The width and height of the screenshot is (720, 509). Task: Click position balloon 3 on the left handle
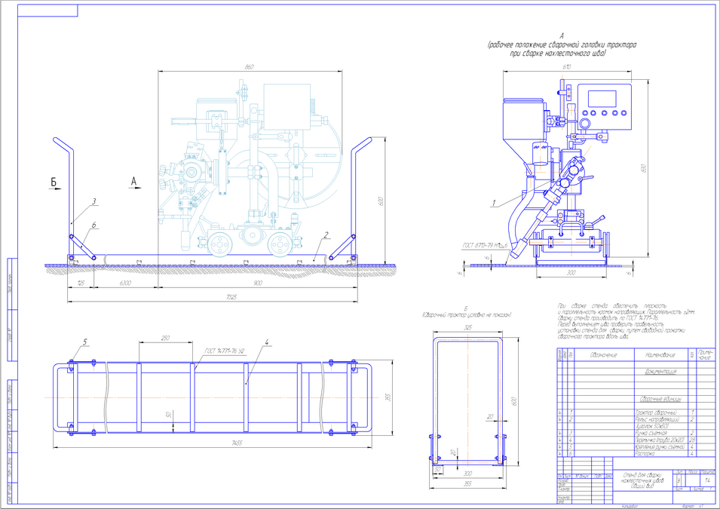click(x=93, y=201)
